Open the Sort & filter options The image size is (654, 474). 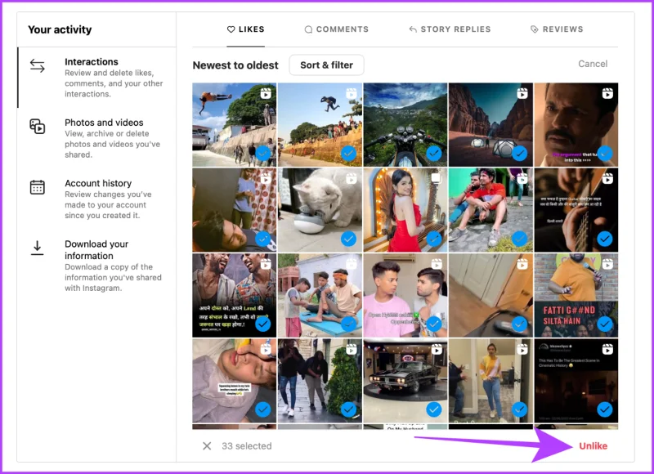326,65
